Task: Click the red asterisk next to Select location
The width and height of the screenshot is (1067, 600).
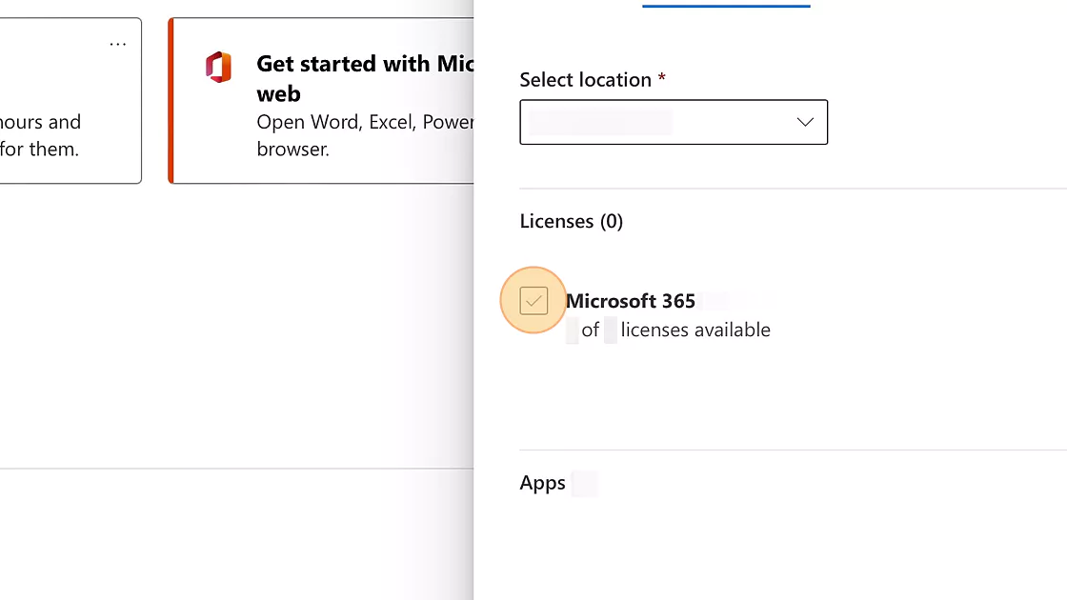Action: point(661,80)
